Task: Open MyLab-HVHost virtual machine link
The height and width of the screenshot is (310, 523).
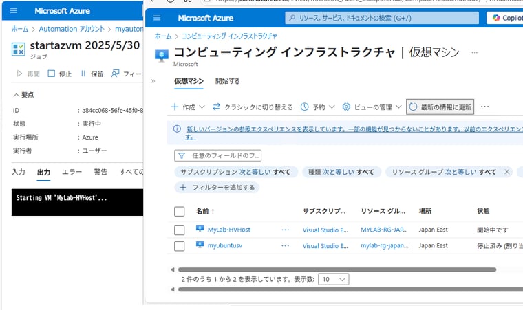Action: (228, 230)
